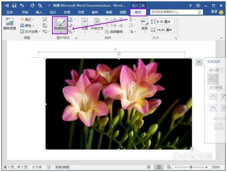Click the flower picture in the document
The image size is (227, 172).
click(x=119, y=104)
